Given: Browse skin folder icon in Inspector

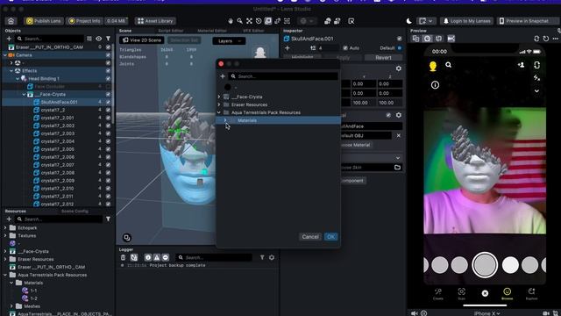Looking at the screenshot, I should point(397,168).
